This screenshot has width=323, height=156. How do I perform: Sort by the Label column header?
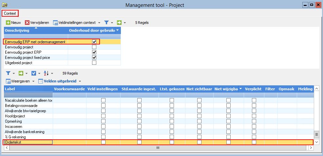[x=28, y=89]
